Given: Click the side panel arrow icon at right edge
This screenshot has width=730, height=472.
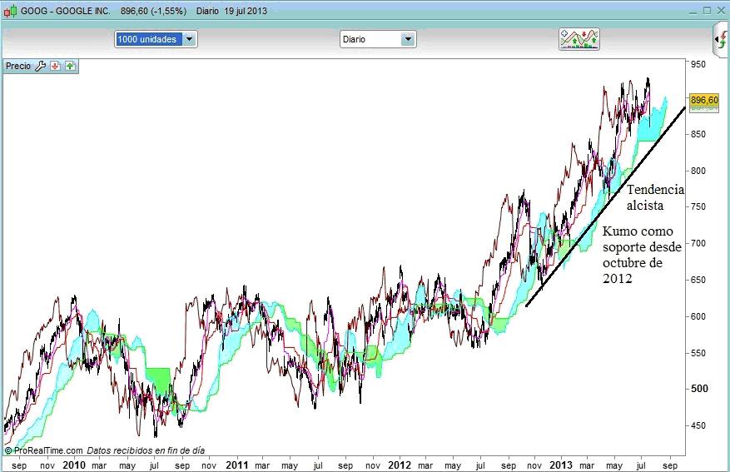Looking at the screenshot, I should [x=721, y=39].
